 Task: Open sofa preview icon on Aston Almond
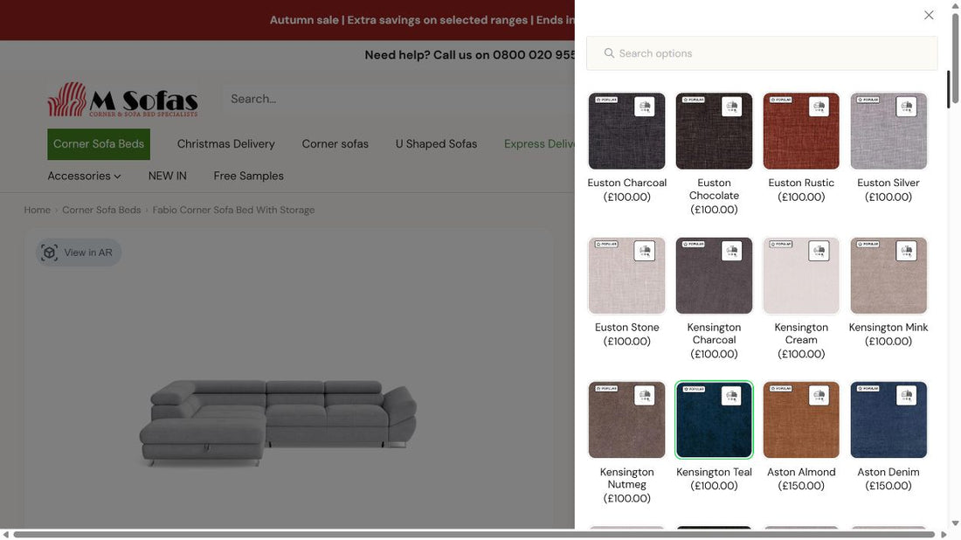pos(819,395)
